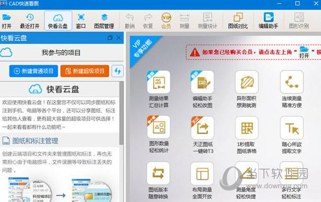Open the 编辑助手轻松改图 VIP feature
Screen dimensions: 321x202
(202, 82)
